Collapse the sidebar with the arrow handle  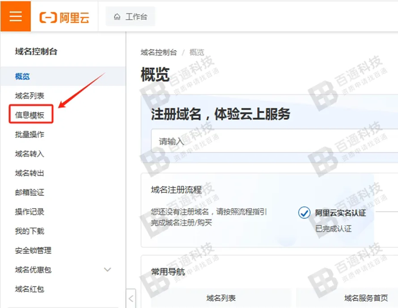[131, 298]
